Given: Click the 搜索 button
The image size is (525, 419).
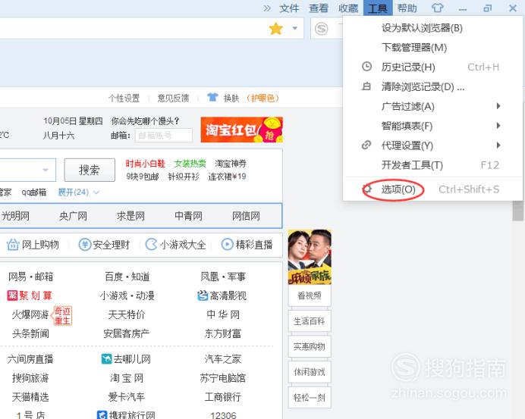Looking at the screenshot, I should [x=90, y=170].
